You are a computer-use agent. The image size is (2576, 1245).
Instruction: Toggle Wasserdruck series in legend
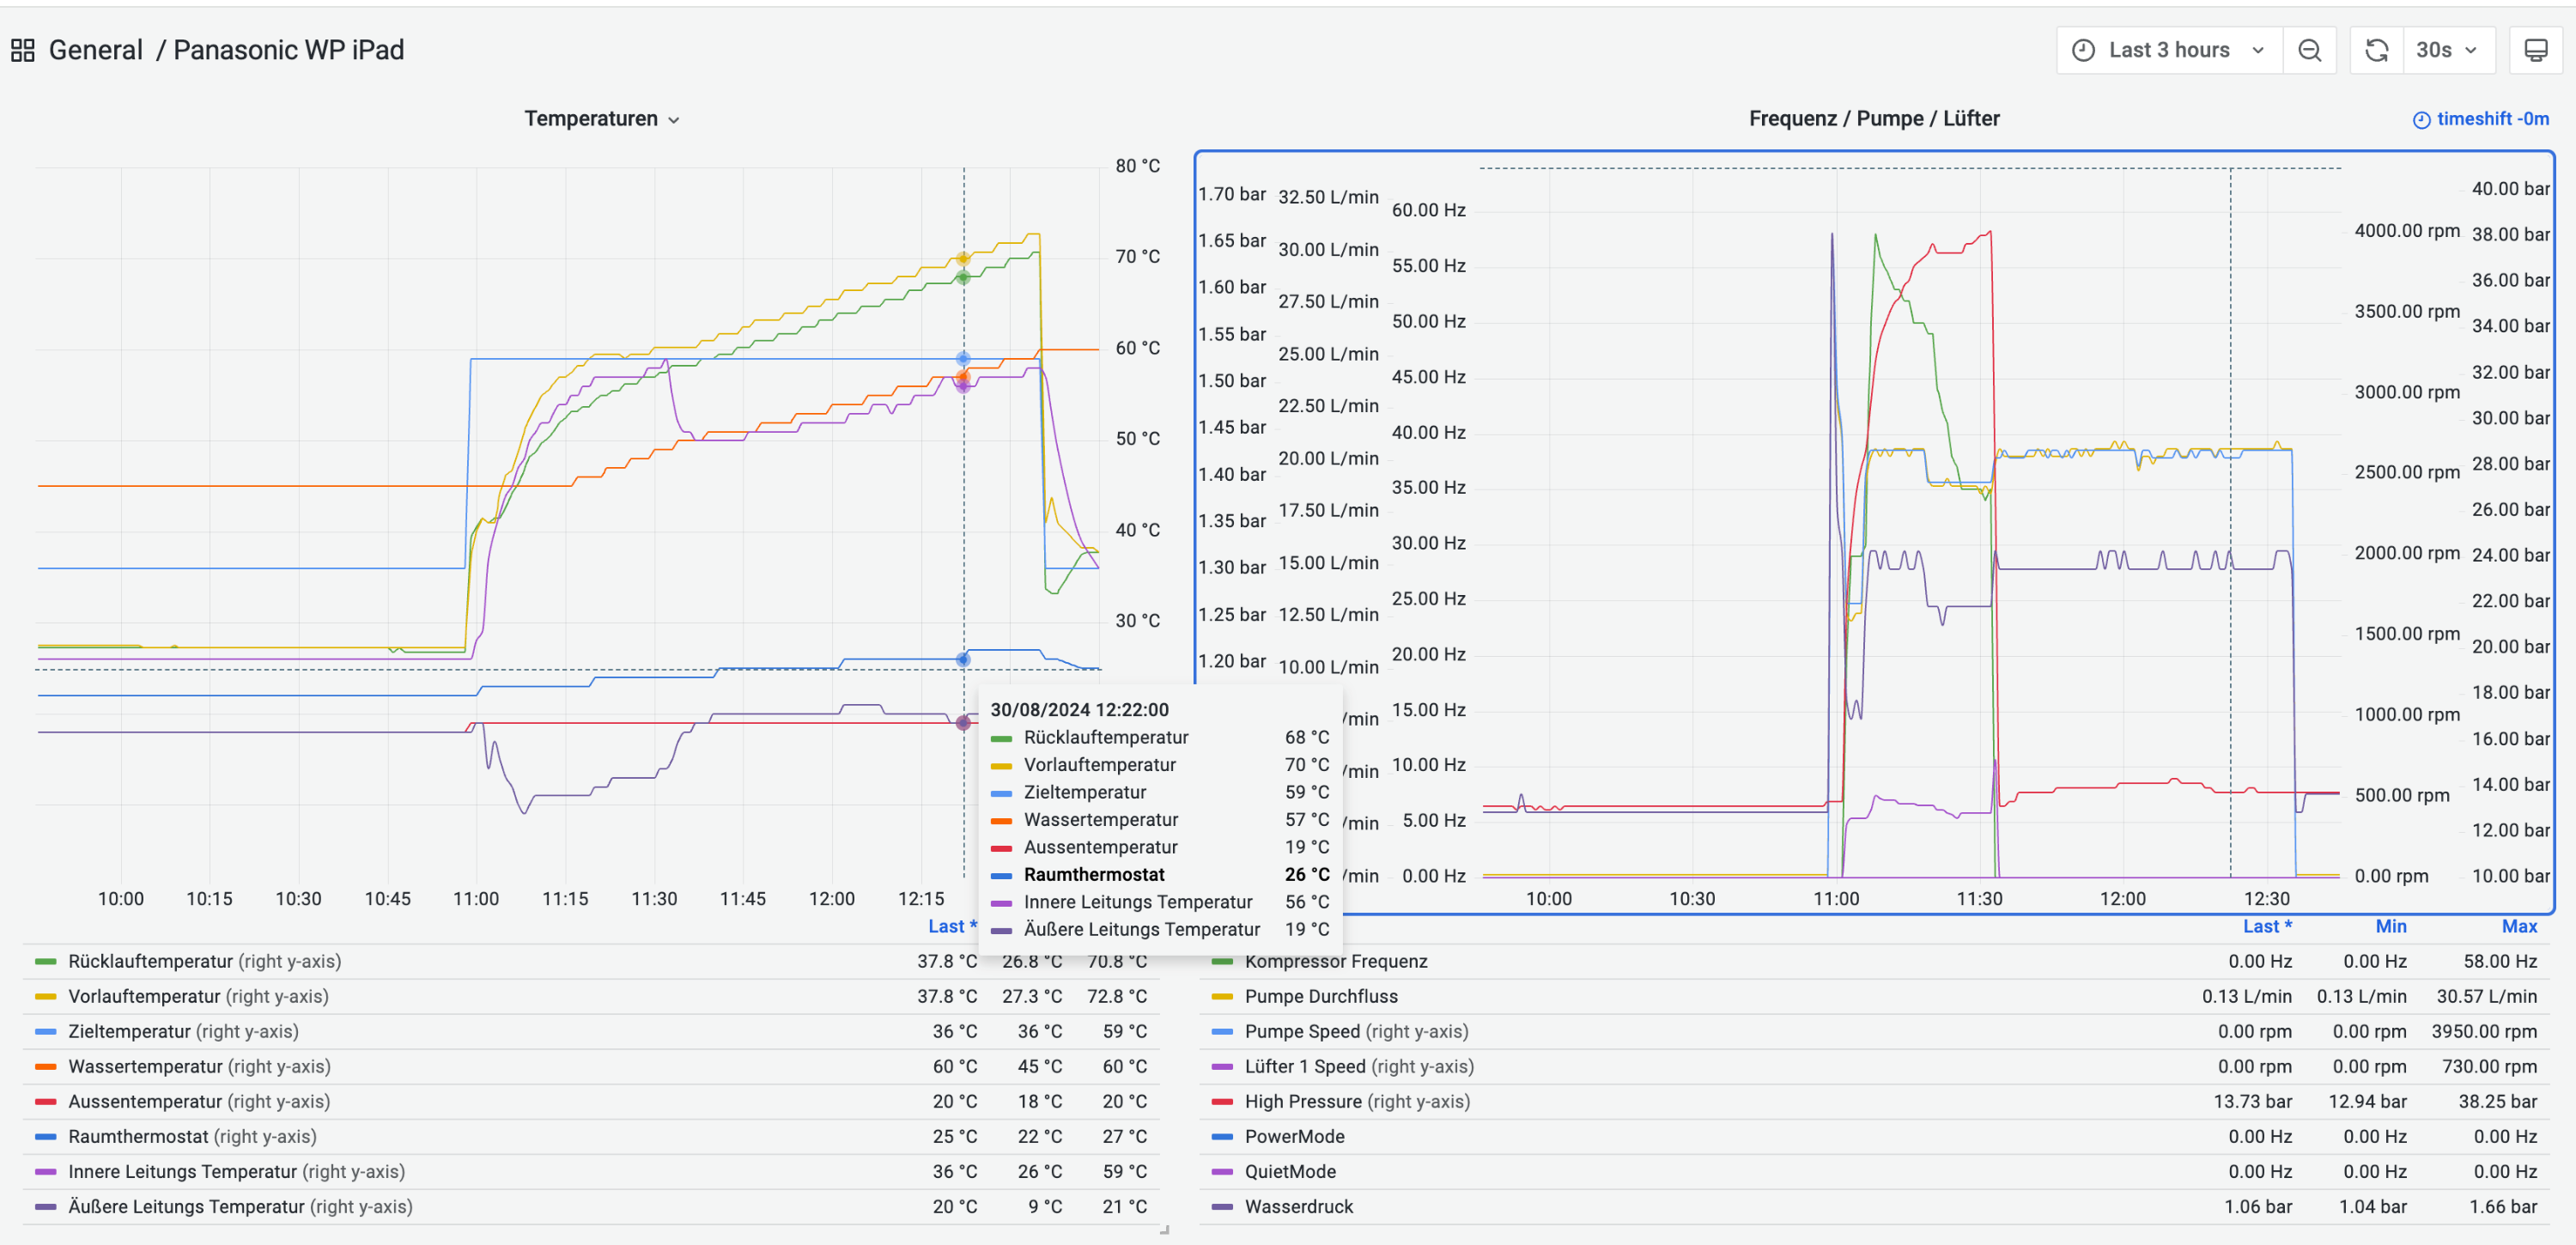(1298, 1206)
